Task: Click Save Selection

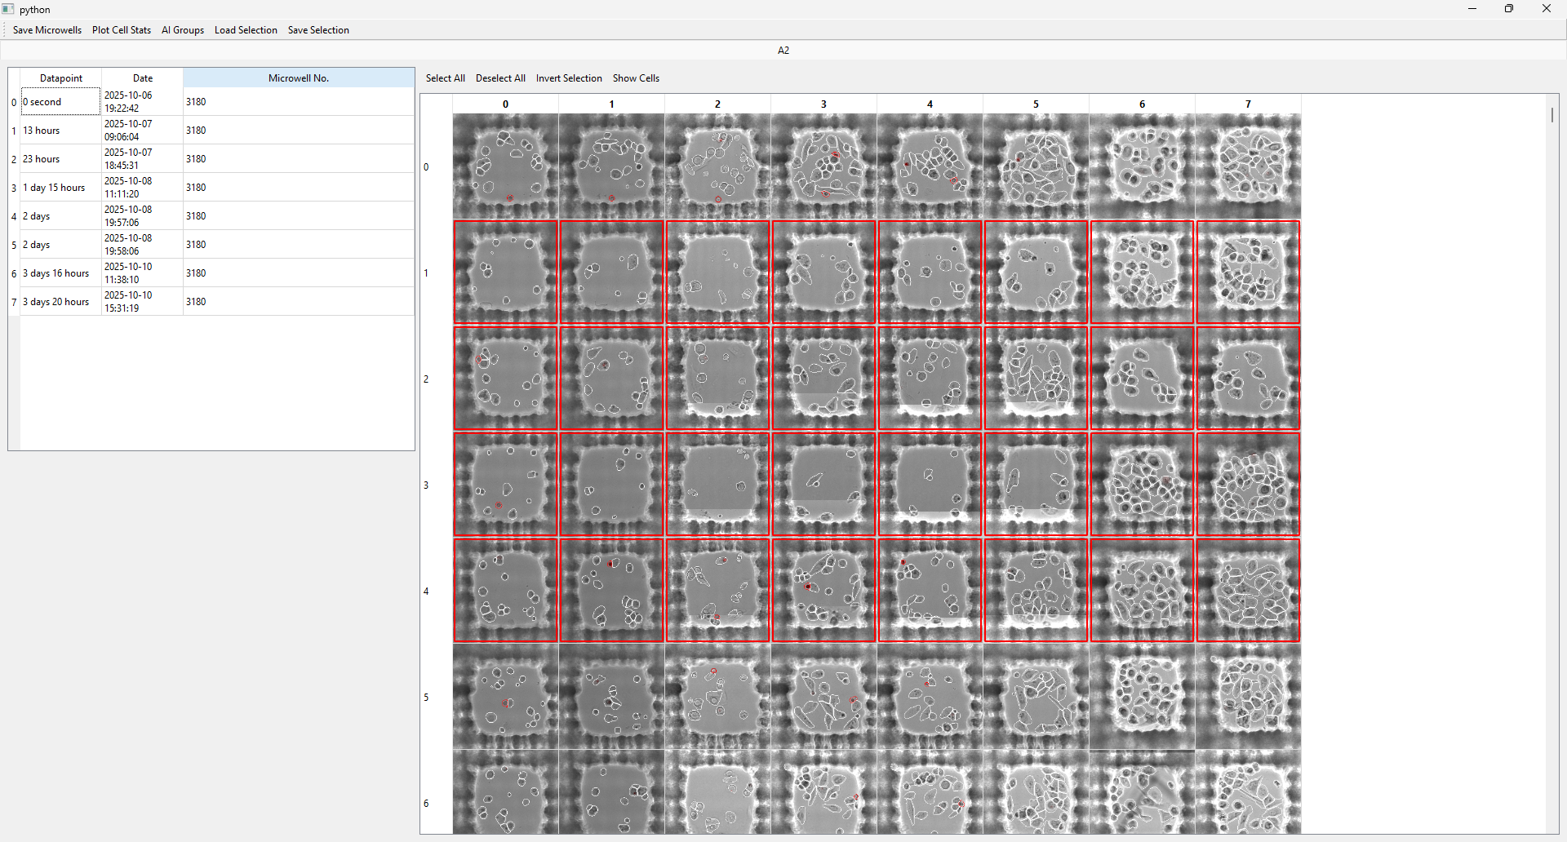Action: tap(318, 30)
